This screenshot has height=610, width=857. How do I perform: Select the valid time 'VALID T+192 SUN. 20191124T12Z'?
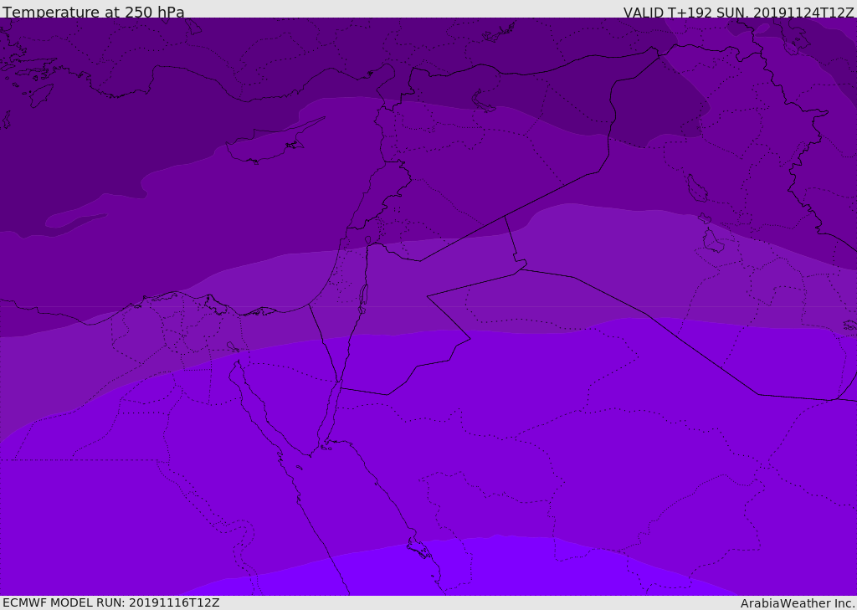click(x=738, y=13)
